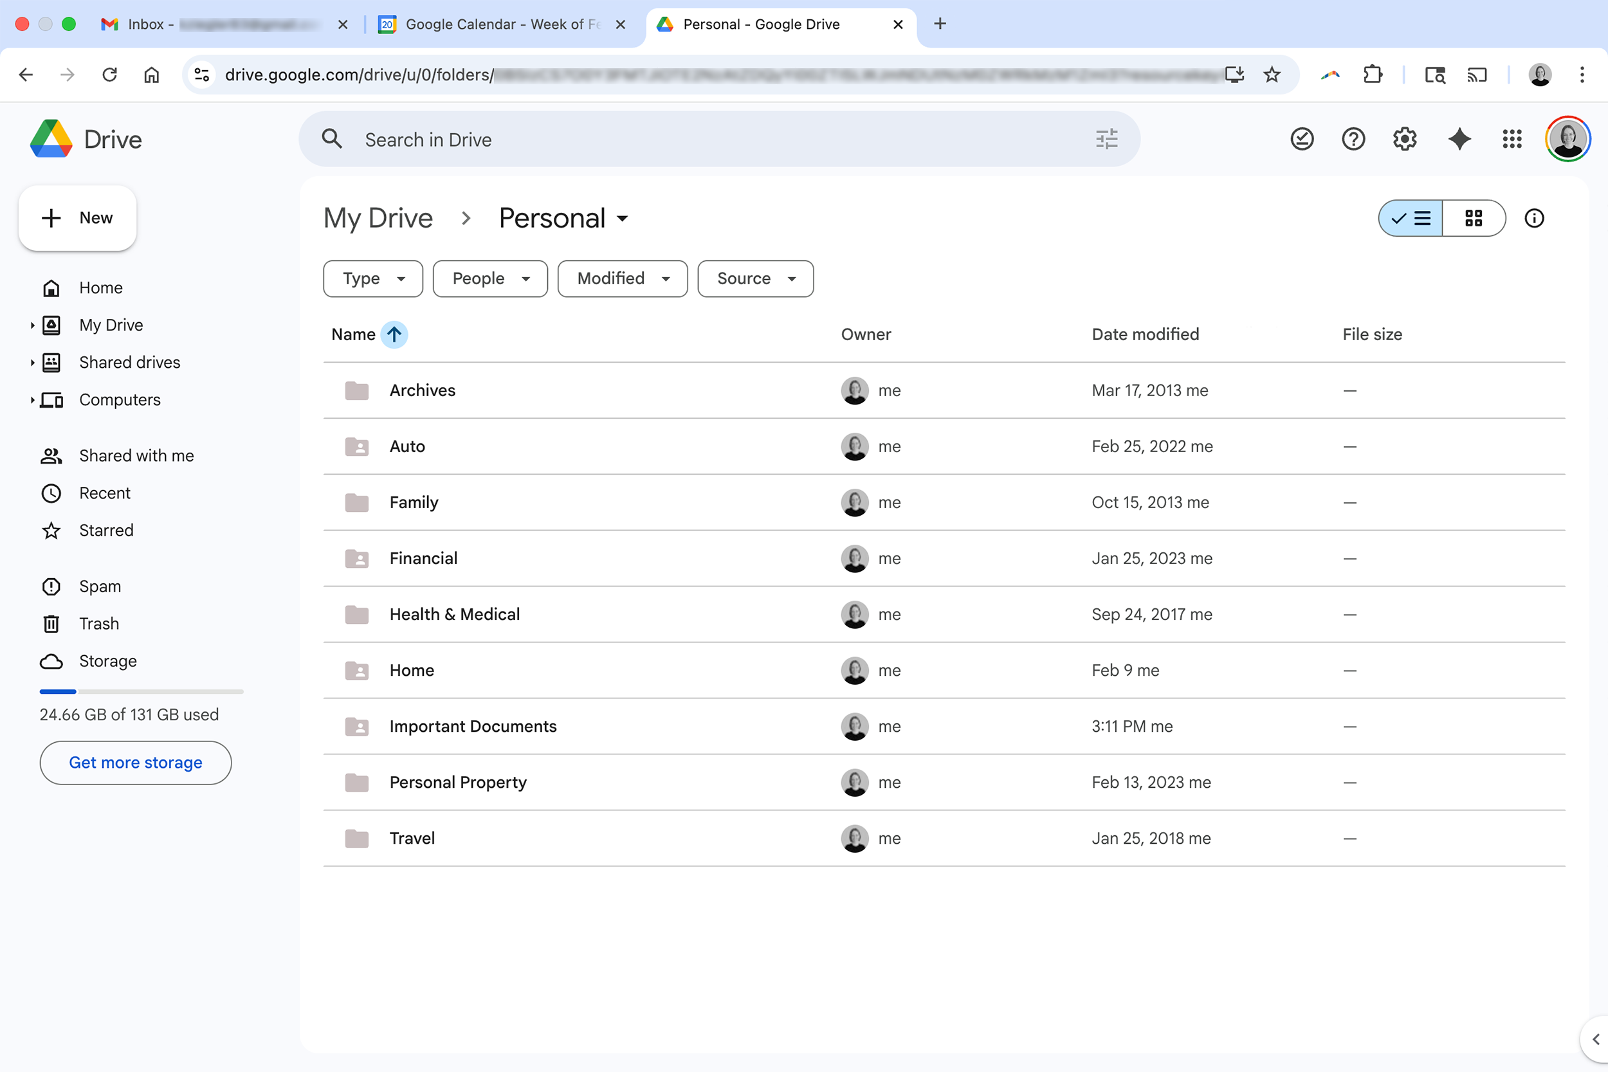Open the Modified filter dropdown
This screenshot has width=1608, height=1072.
click(x=622, y=278)
